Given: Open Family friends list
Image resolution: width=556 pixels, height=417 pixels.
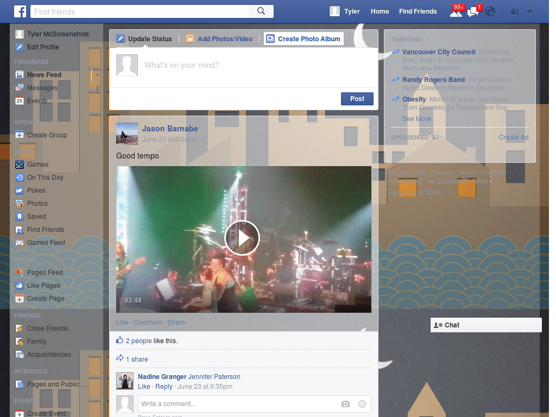Looking at the screenshot, I should point(31,342).
